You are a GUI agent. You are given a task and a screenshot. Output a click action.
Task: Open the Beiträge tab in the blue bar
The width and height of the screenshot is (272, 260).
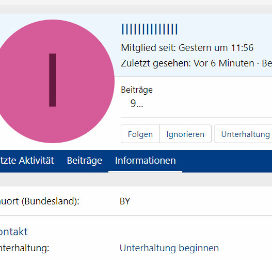tap(85, 161)
